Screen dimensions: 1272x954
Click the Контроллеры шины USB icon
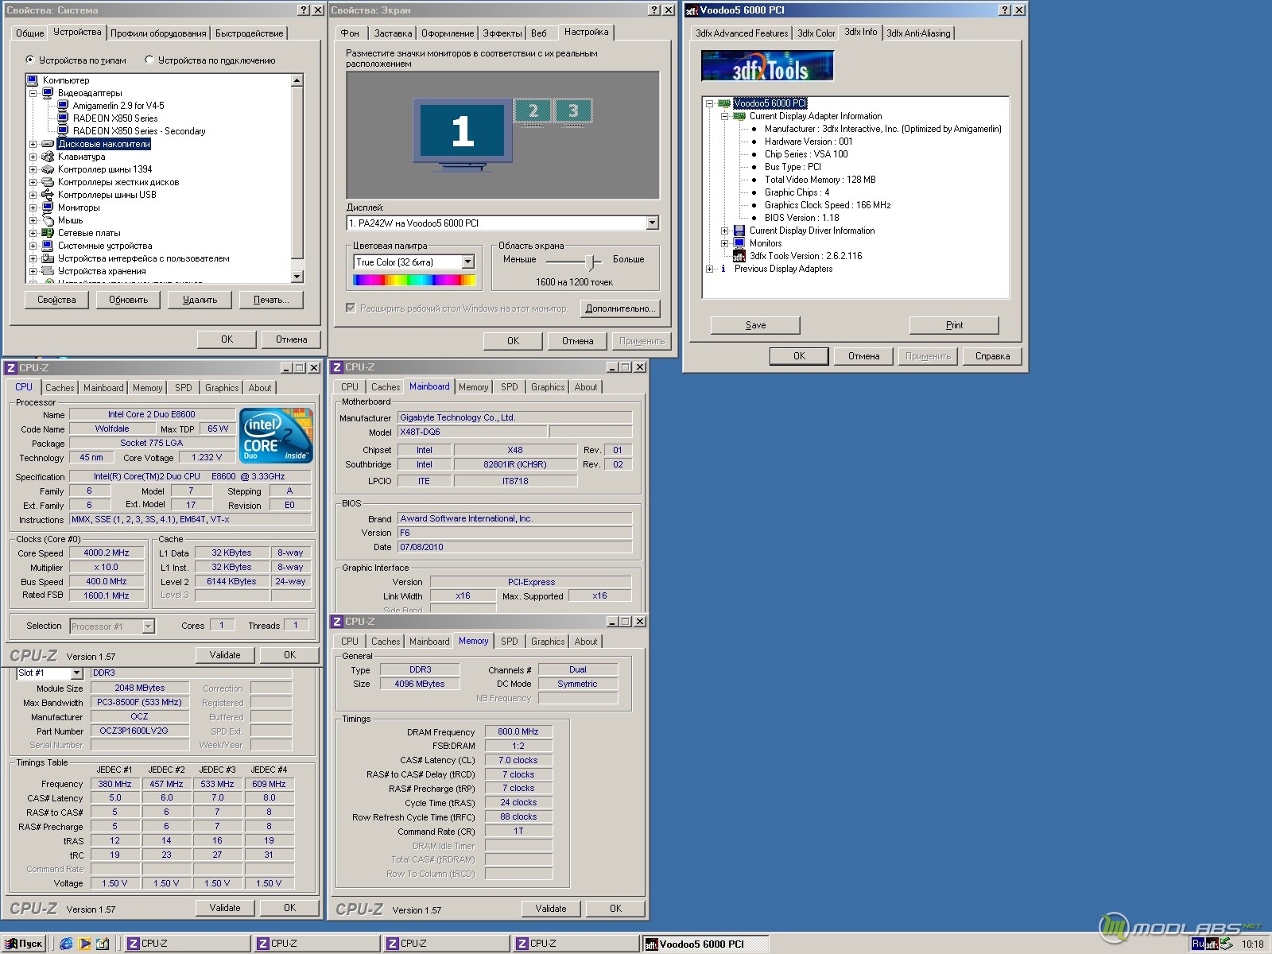point(48,195)
